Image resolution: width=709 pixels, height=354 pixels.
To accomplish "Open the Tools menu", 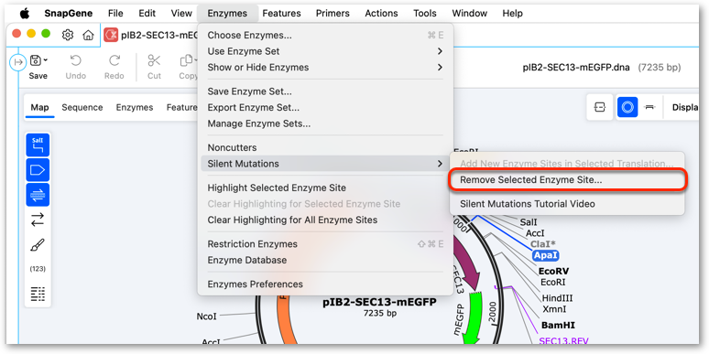I will tap(425, 14).
